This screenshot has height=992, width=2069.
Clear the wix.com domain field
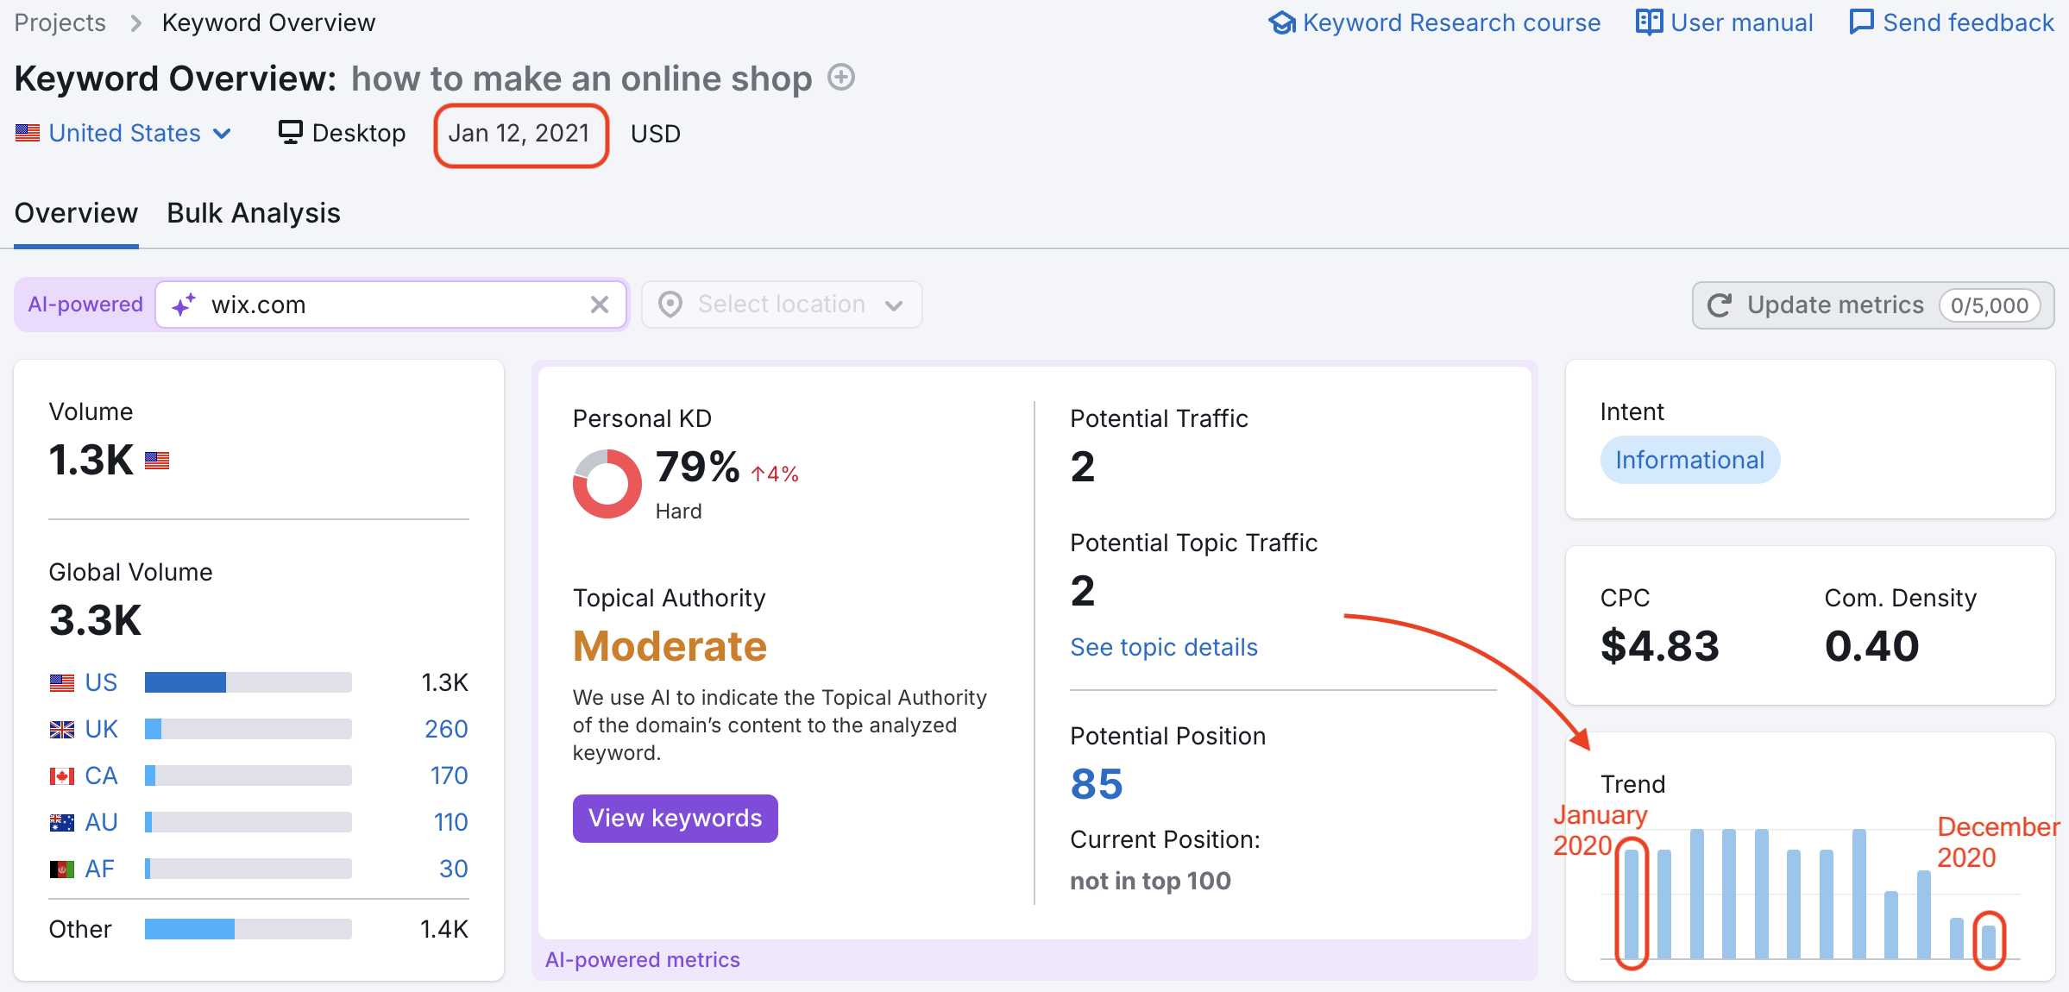coord(600,305)
